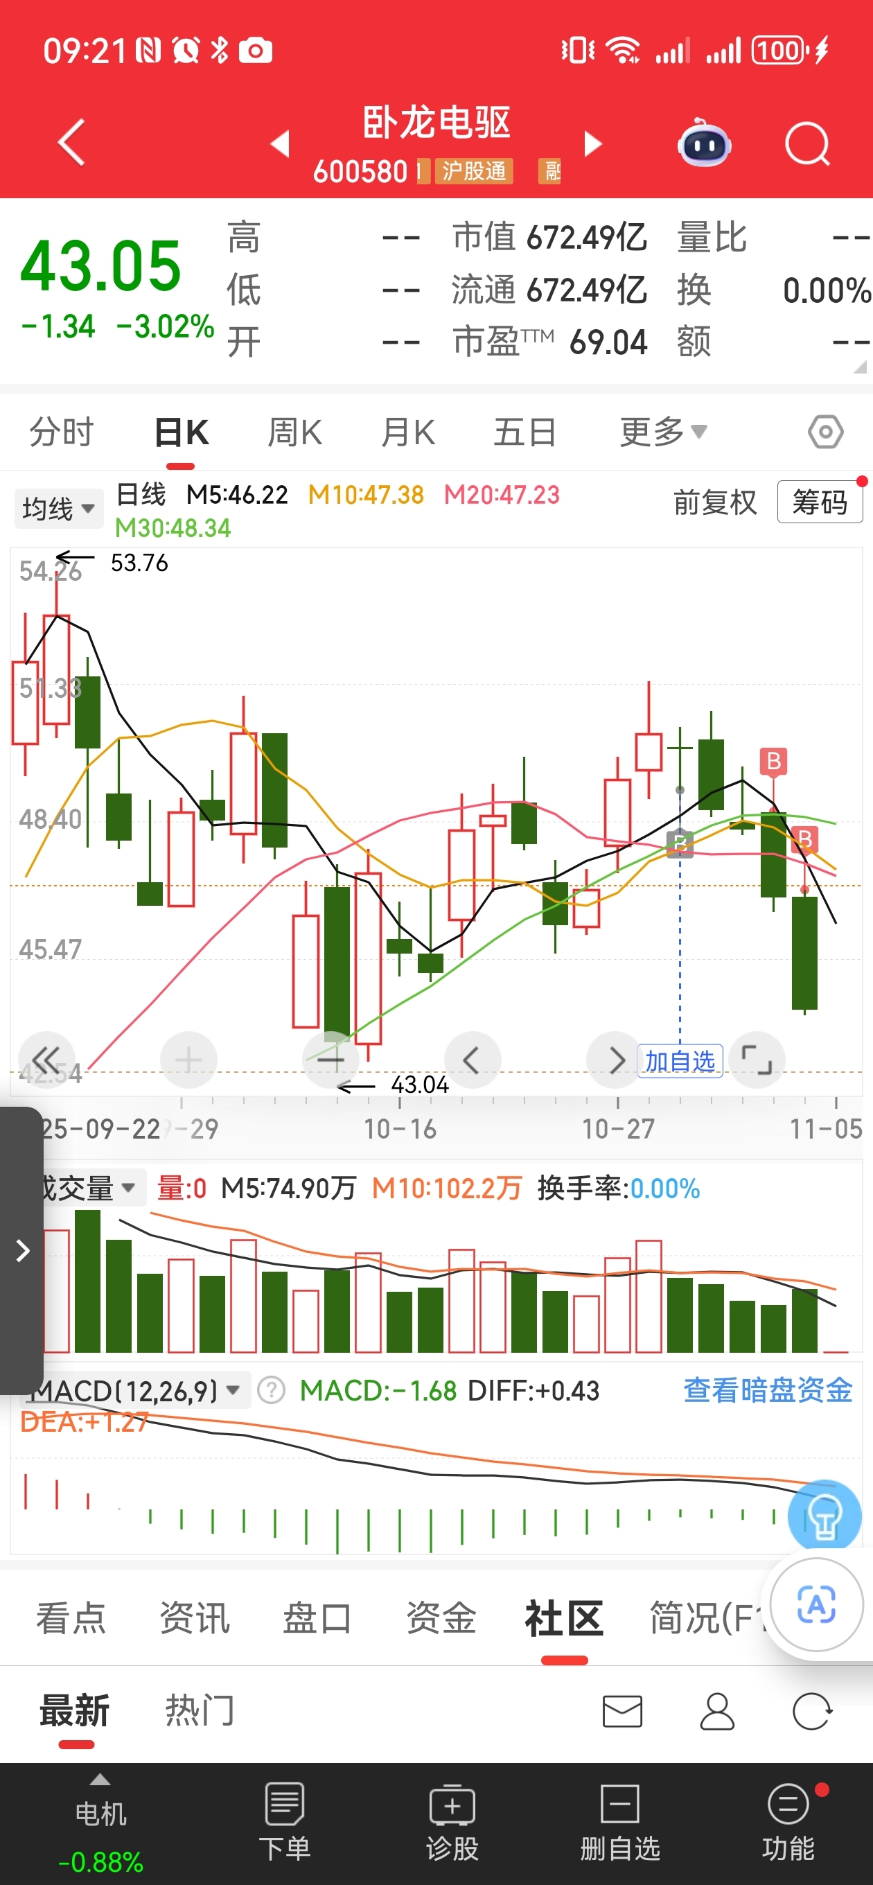Image resolution: width=873 pixels, height=1885 pixels.
Task: Switch to 周K weekly chart tab
Action: (x=294, y=432)
